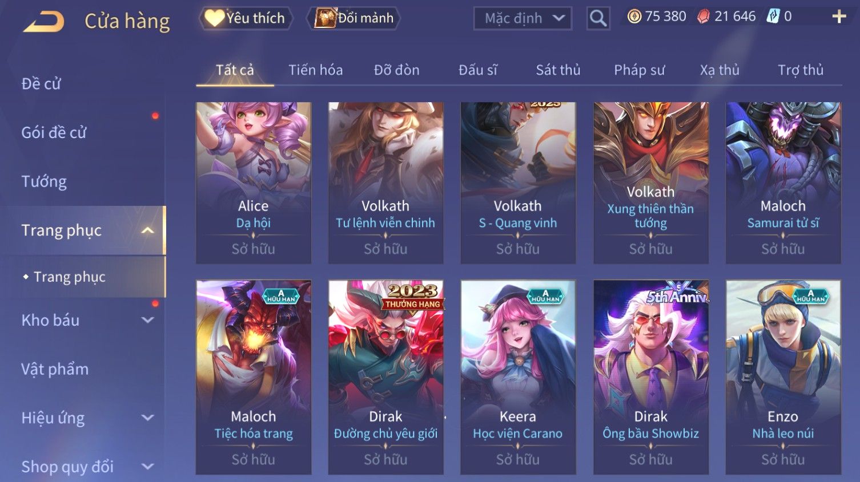Click the blue voucher currency icon
This screenshot has height=482, width=860.
(773, 17)
